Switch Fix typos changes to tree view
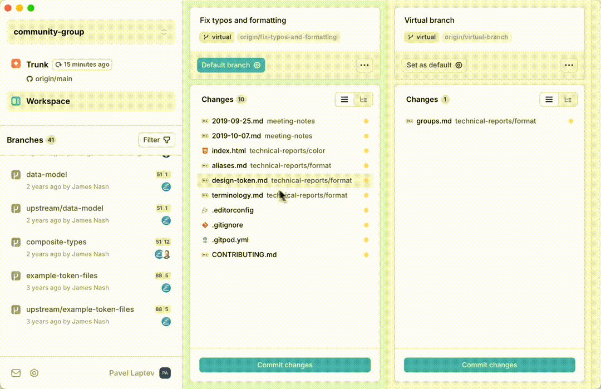The image size is (601, 389). 363,100
